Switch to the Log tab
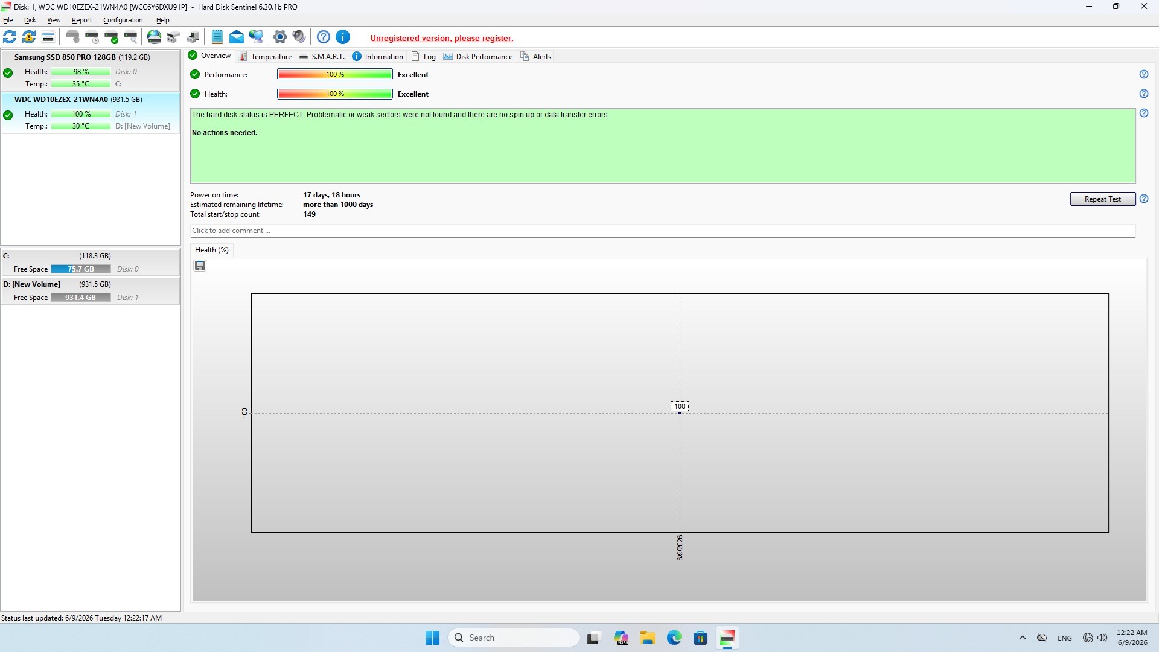The image size is (1159, 652). click(424, 57)
